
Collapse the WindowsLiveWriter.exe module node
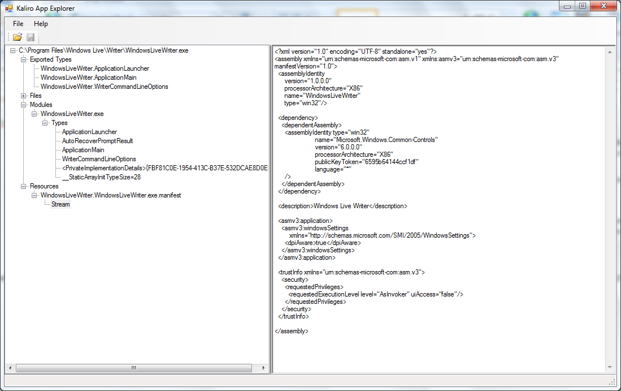pyautogui.click(x=34, y=114)
